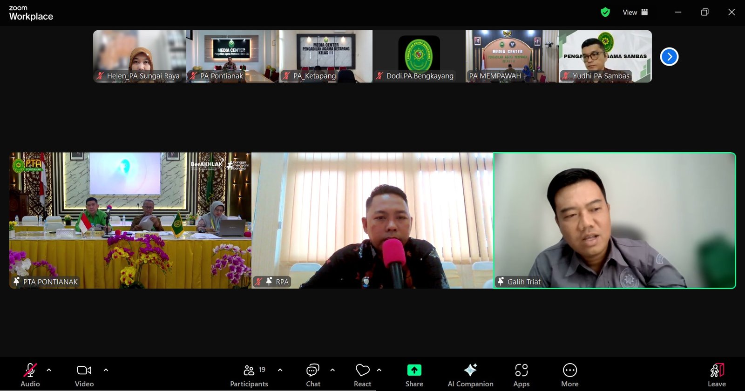Open the View layout menu
This screenshot has height=391, width=745.
click(635, 13)
